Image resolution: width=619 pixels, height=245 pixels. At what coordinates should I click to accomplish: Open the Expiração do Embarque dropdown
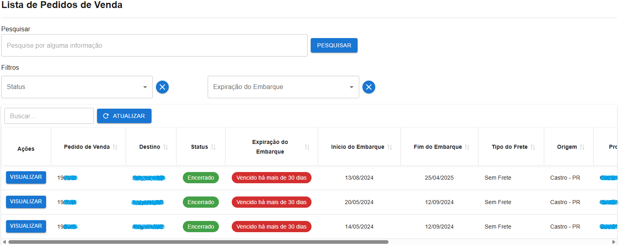click(283, 87)
